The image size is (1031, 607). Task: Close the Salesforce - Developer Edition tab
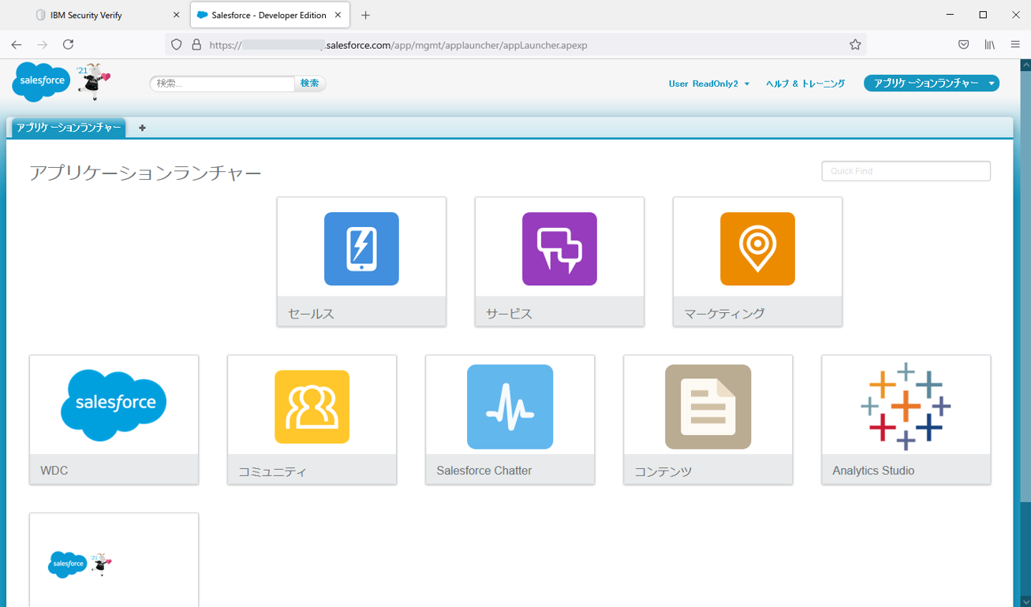coord(338,15)
